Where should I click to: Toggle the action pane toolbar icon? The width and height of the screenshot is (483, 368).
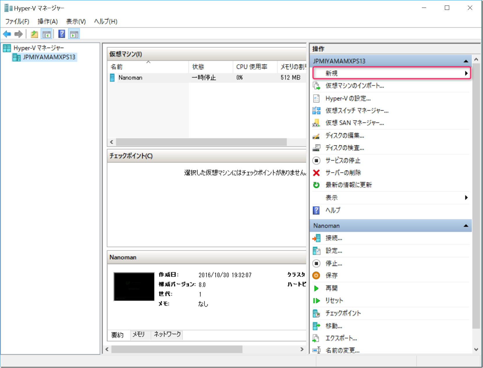point(74,34)
